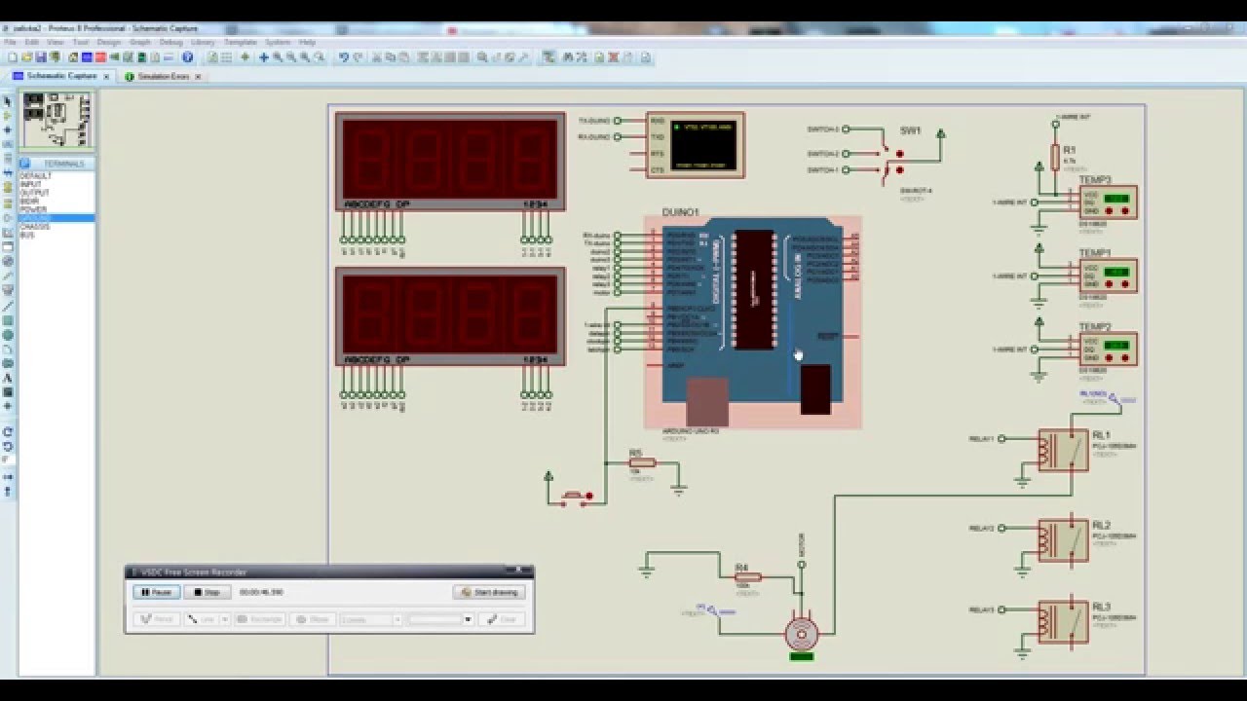Click the Open Project toolbar icon

(x=27, y=57)
